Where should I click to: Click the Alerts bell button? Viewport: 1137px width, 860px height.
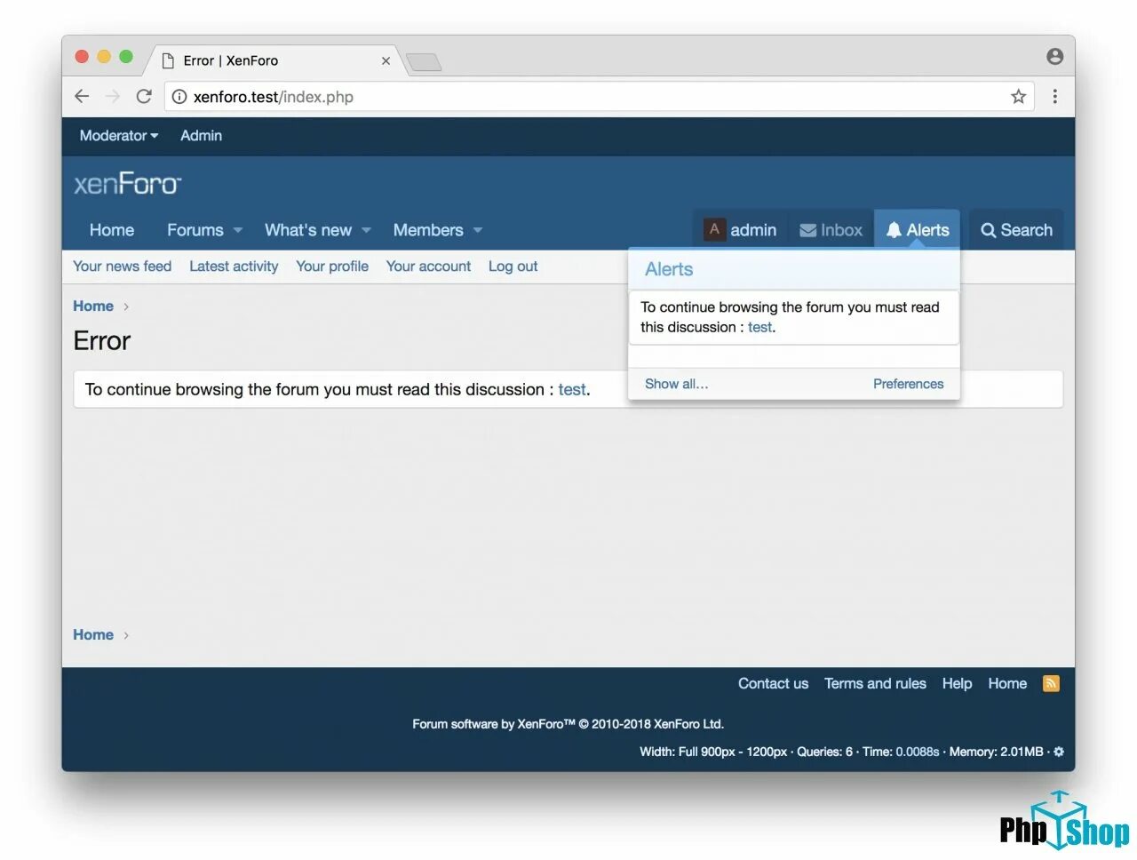click(x=918, y=230)
